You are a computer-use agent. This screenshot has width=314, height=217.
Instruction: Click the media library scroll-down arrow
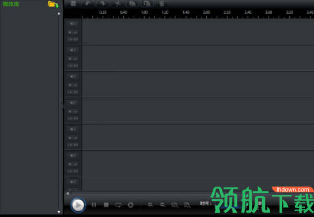(59, 212)
